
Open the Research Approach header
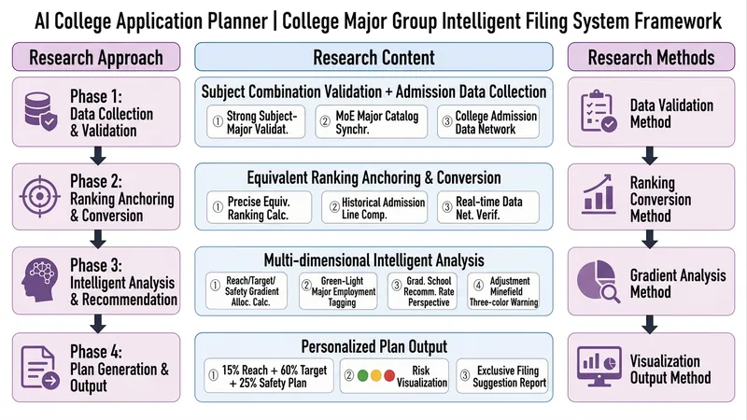point(96,57)
